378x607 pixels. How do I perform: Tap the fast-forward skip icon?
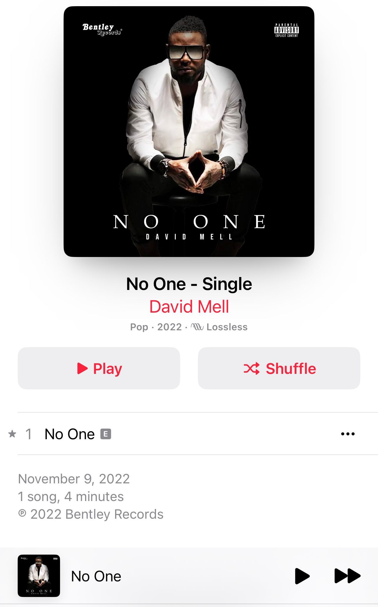347,576
